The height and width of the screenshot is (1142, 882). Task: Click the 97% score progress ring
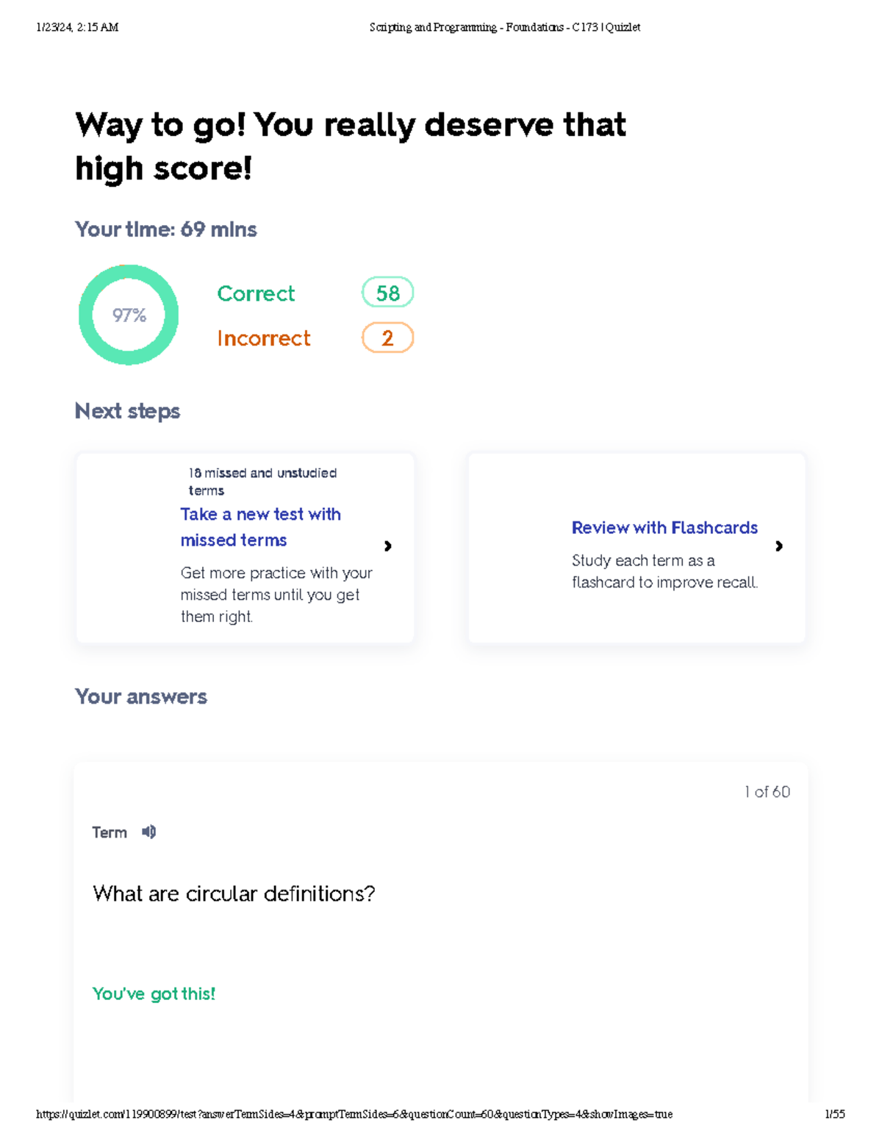coord(129,315)
